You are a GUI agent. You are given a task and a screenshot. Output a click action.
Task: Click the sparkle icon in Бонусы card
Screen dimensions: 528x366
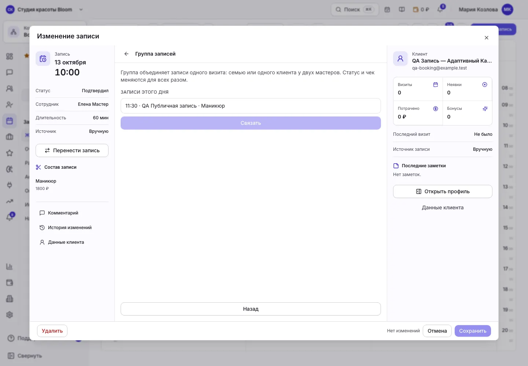tap(485, 109)
